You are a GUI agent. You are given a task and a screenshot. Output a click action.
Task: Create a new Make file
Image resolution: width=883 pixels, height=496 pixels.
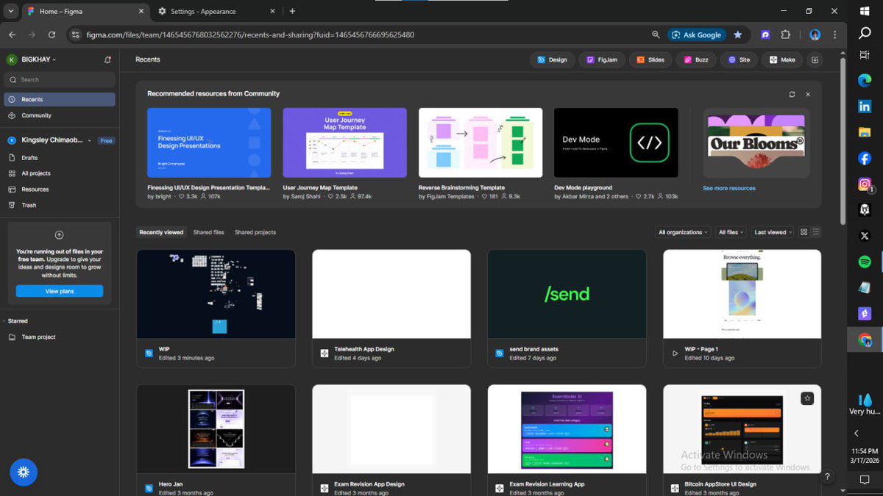click(x=782, y=60)
